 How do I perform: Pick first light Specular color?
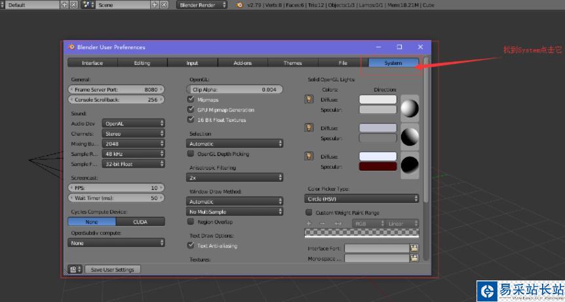[378, 109]
